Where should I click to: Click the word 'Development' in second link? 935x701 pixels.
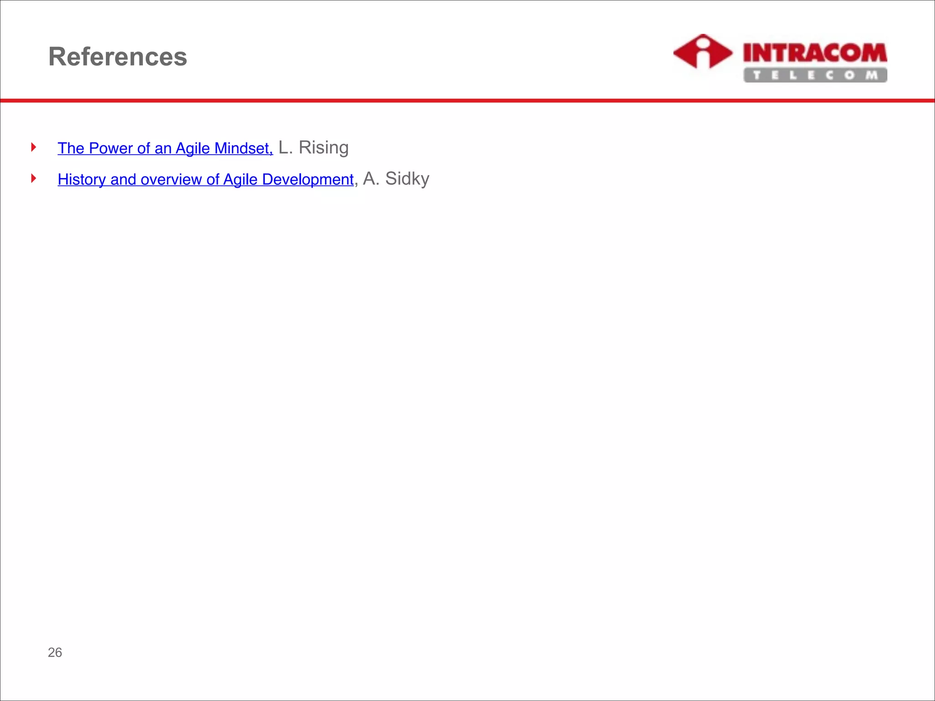click(x=308, y=179)
